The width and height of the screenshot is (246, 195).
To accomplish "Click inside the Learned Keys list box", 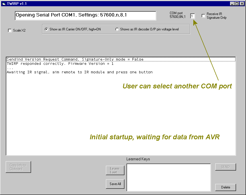I will click(x=169, y=177).
